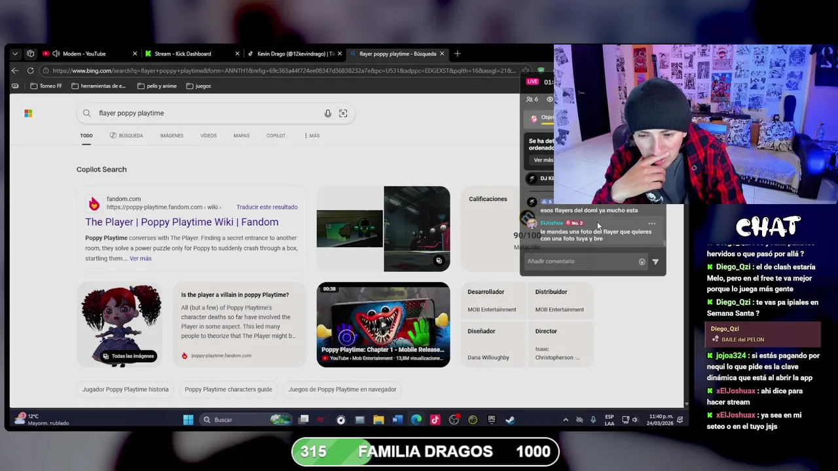The width and height of the screenshot is (838, 471).
Task: Open the three-dot menu on ElJoshua comment
Action: click(651, 224)
